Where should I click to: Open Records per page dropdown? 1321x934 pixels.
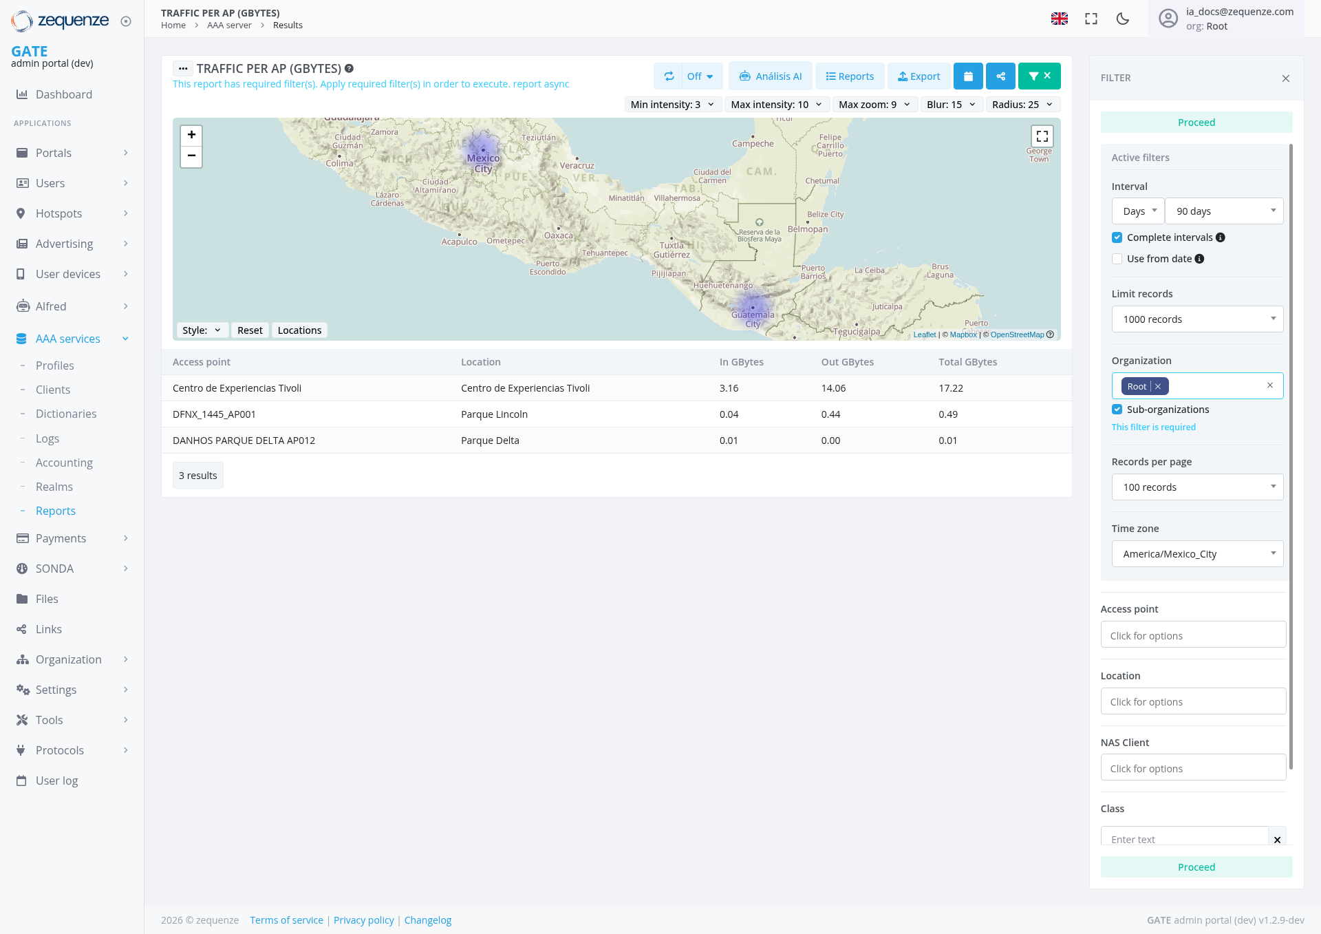tap(1197, 487)
